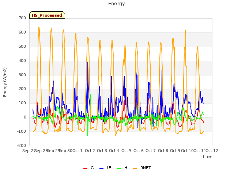Click the Time axis label
Image resolution: width=234 pixels, height=175 pixels.
click(x=207, y=156)
